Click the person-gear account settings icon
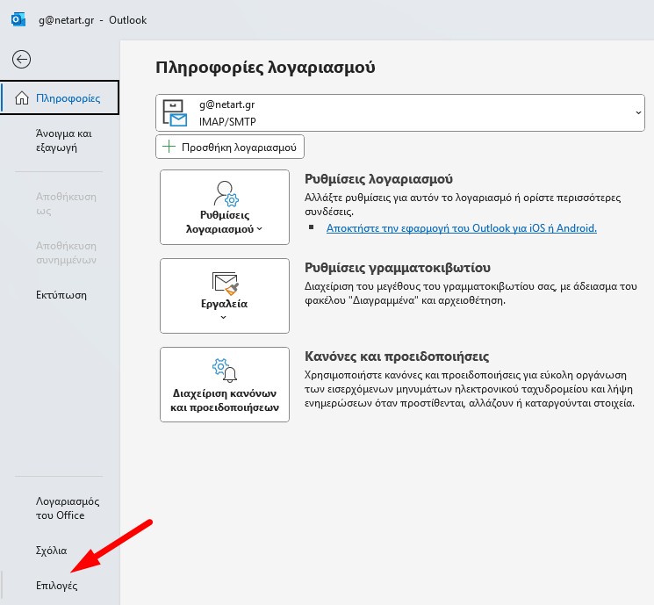The height and width of the screenshot is (605, 654). pos(225,192)
